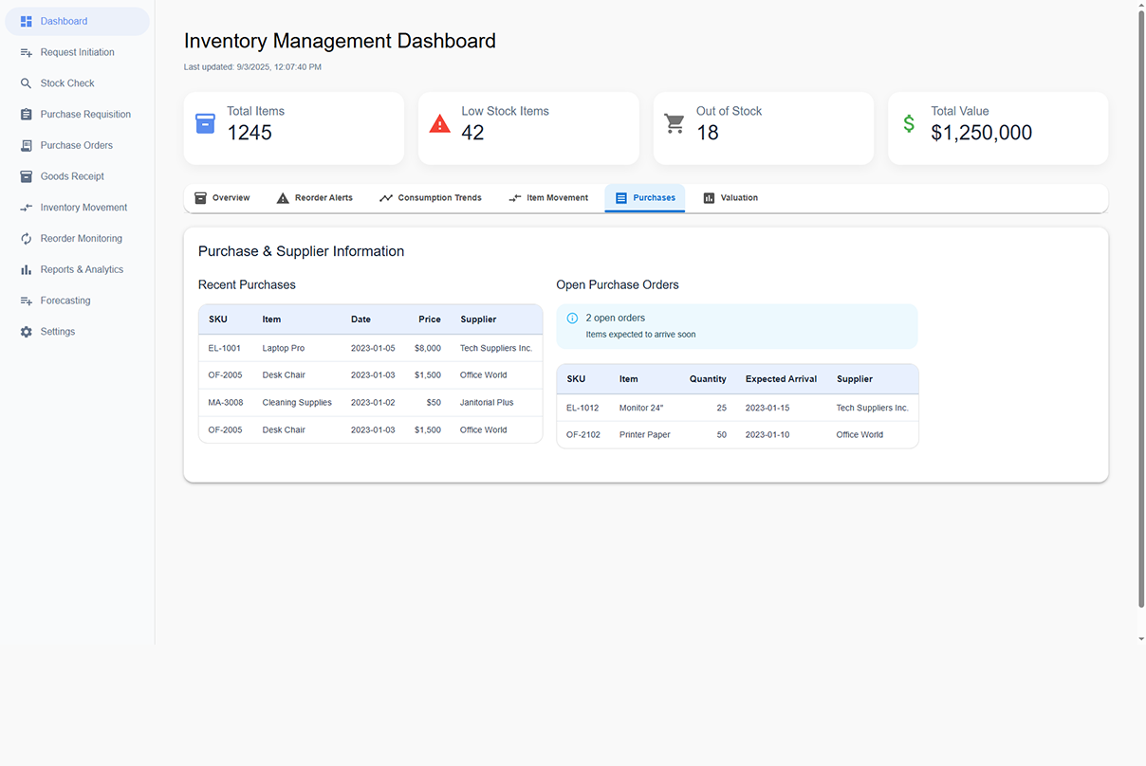
Task: Open the Purchase Requisition page
Action: tap(78, 115)
